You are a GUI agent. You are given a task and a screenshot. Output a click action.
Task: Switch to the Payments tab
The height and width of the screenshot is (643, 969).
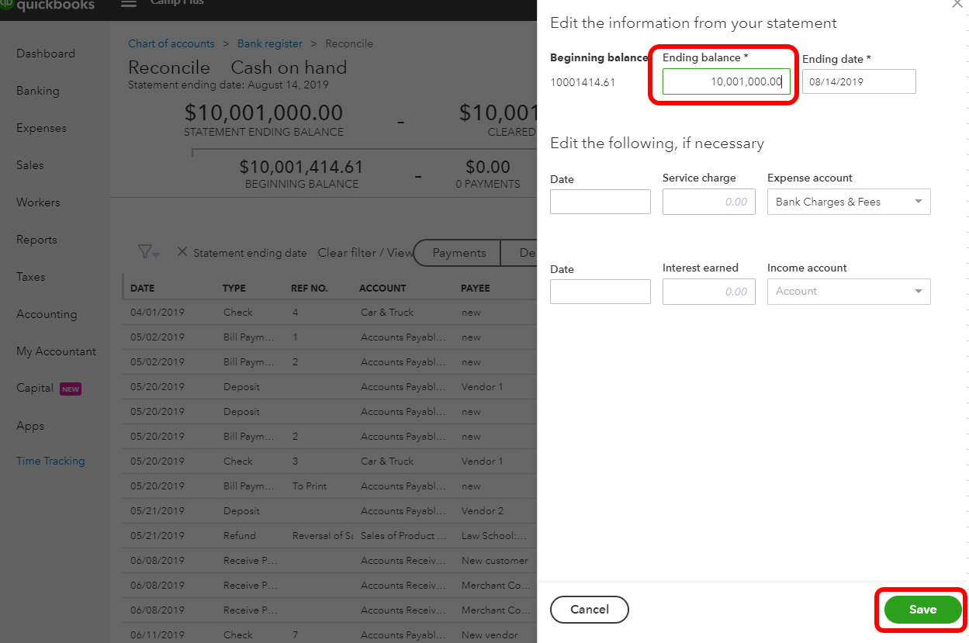tap(459, 253)
